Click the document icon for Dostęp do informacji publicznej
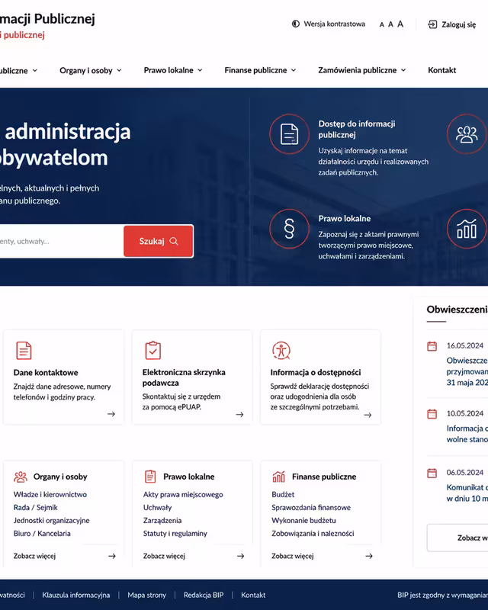 pyautogui.click(x=289, y=134)
